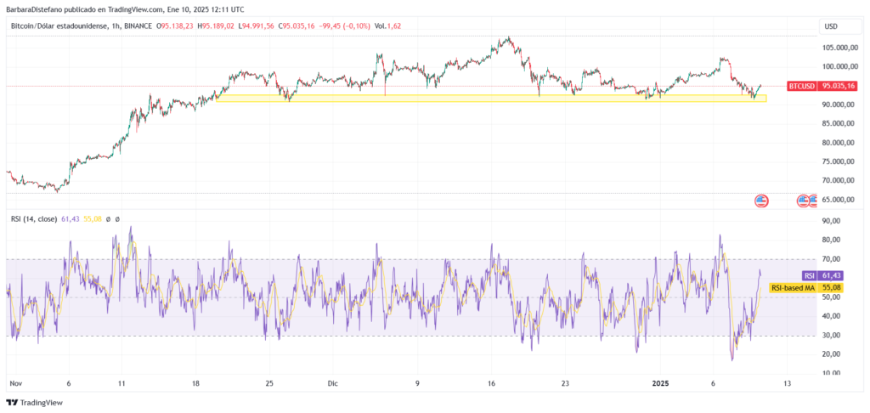This screenshot has height=413, width=870.
Task: Click the 18 date label on time axis
Action: [195, 383]
